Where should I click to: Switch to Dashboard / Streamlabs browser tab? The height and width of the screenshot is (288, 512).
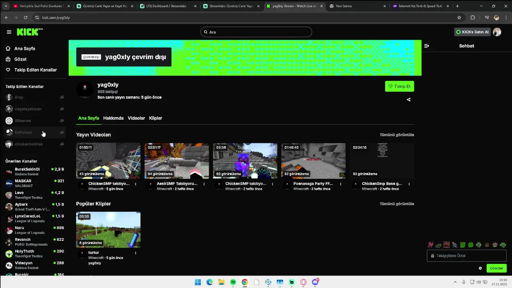pos(168,6)
